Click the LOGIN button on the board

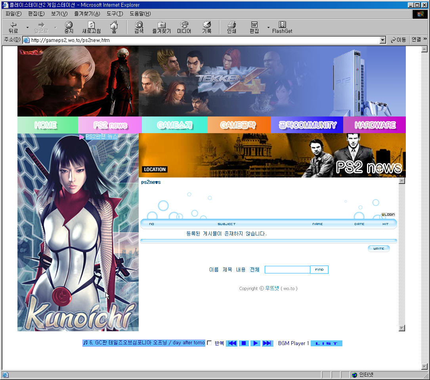tap(388, 214)
